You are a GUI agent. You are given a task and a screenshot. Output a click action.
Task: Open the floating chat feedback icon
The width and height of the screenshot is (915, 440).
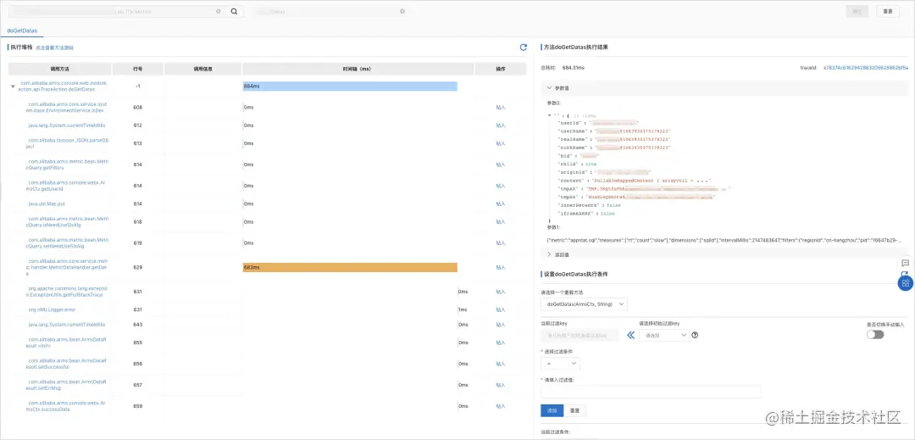[905, 263]
